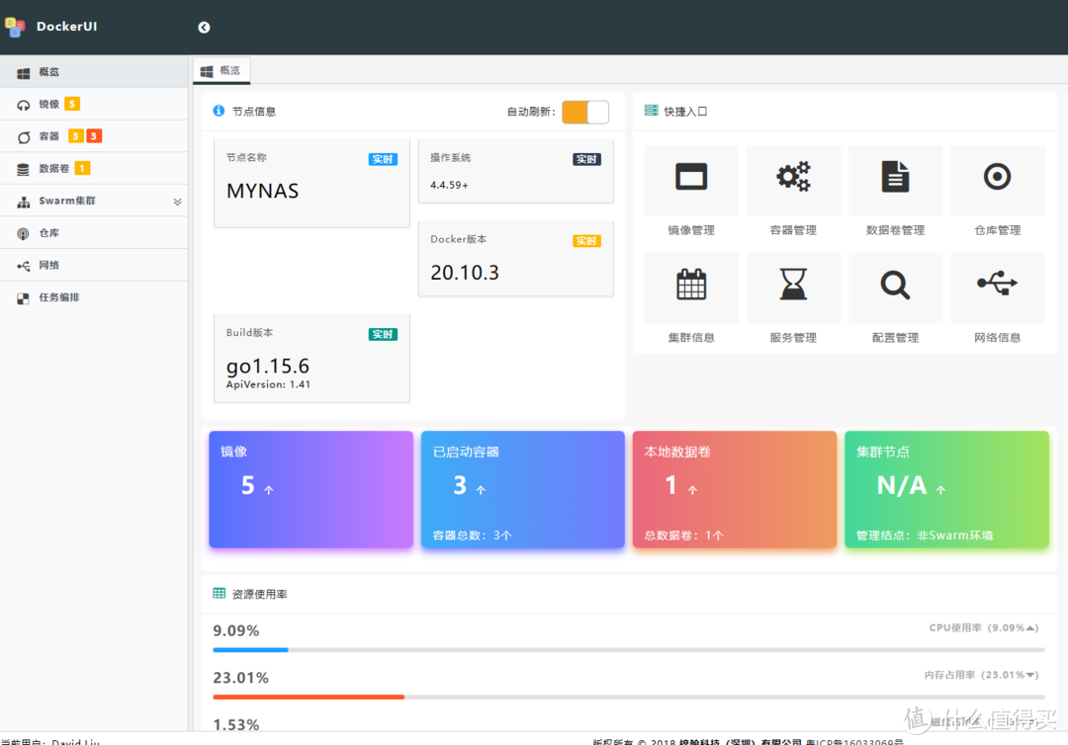Click the 服务管理 shortcut label
1068x745 pixels.
tap(793, 338)
